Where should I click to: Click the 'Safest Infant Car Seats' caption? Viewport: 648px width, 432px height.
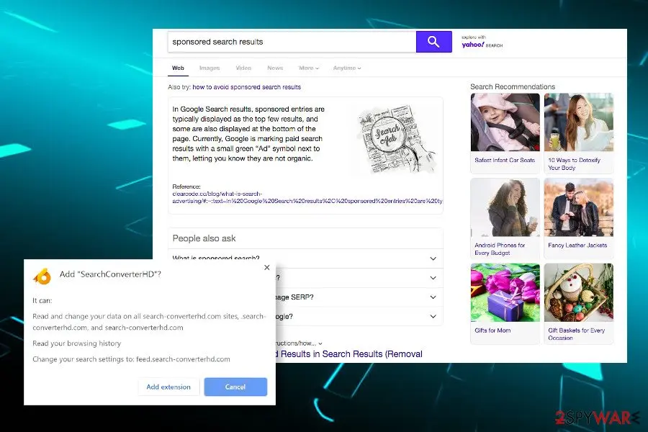(x=505, y=160)
